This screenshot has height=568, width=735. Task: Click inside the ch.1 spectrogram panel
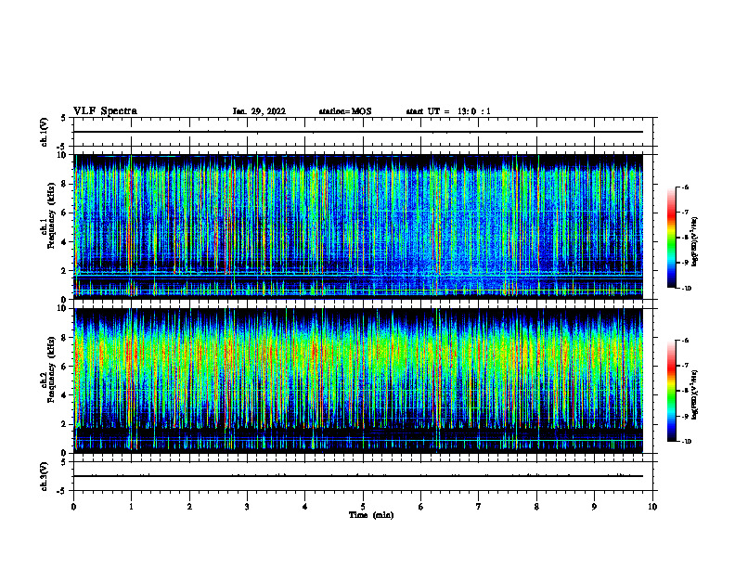[358, 226]
